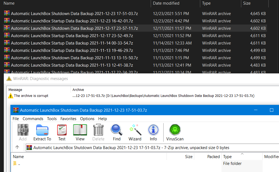Image resolution: width=279 pixels, height=172 pixels.
Task: Click WinRAR title bar app icon
Action: (16, 110)
